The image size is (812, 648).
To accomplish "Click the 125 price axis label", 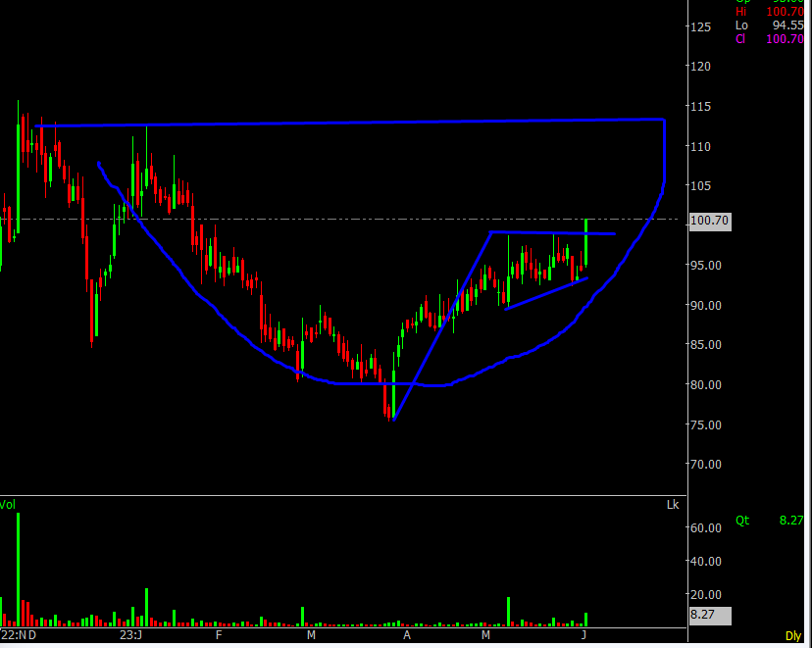I will point(700,26).
